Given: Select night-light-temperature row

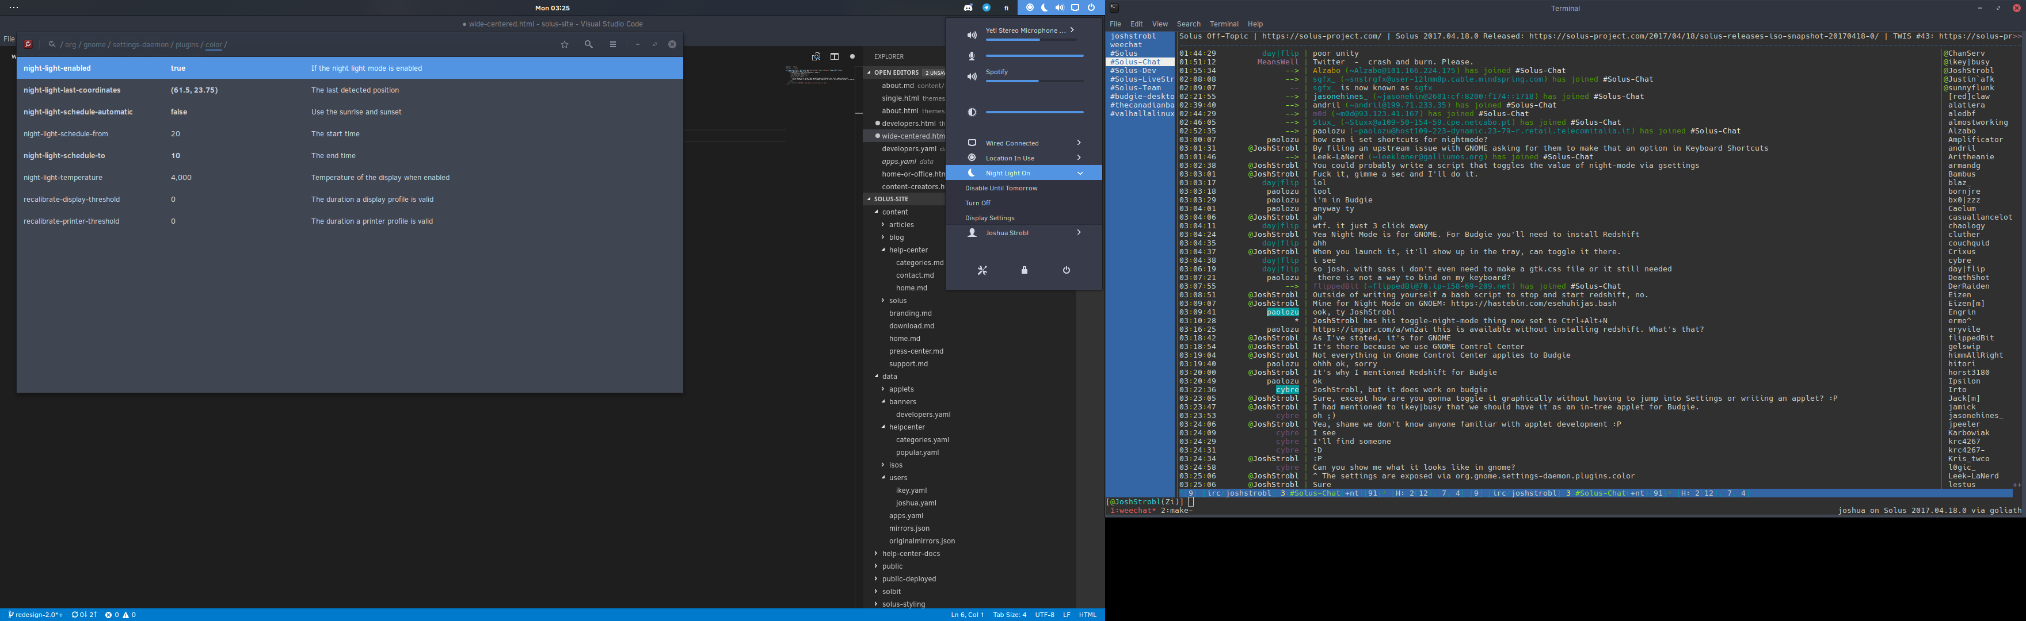Looking at the screenshot, I should pyautogui.click(x=349, y=178).
